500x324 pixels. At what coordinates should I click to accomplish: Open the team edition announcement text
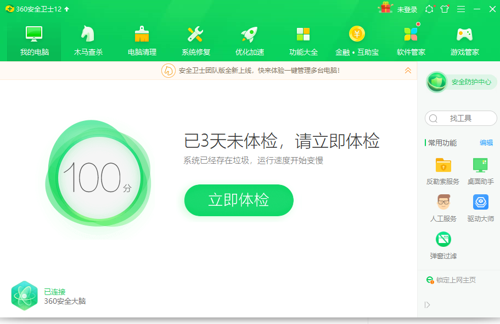[259, 71]
